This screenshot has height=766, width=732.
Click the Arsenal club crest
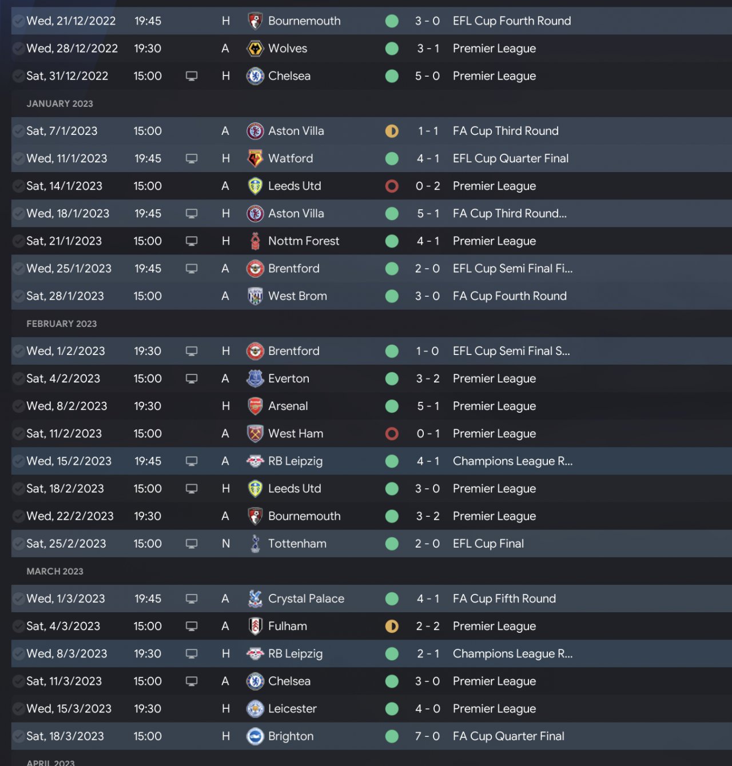point(255,406)
